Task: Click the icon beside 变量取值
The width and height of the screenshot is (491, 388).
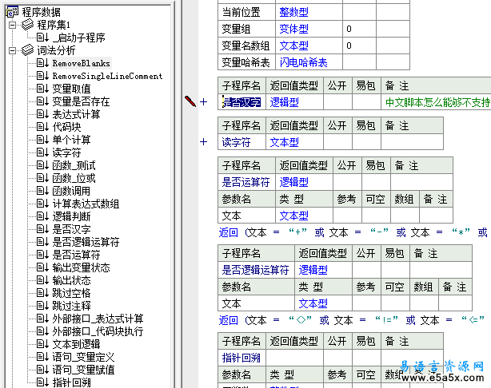Action: click(x=42, y=89)
